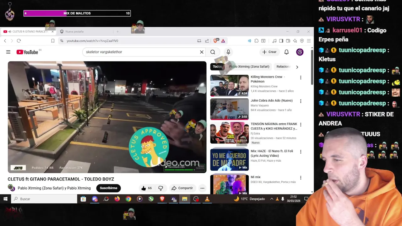
Task: Go back with browser back arrow
Action: 5,41
